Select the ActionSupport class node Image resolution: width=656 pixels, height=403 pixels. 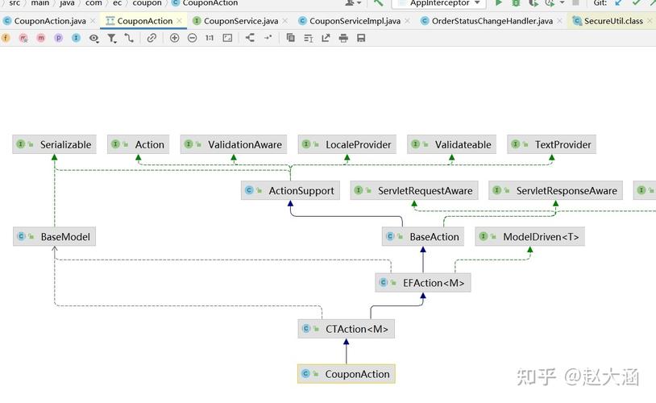pyautogui.click(x=290, y=191)
